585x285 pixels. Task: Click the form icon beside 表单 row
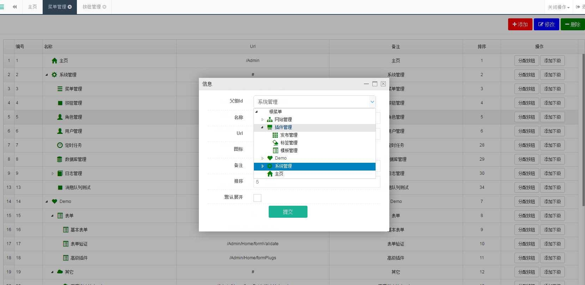[60, 216]
